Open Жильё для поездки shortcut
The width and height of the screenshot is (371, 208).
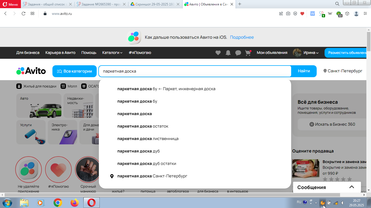pos(36,86)
